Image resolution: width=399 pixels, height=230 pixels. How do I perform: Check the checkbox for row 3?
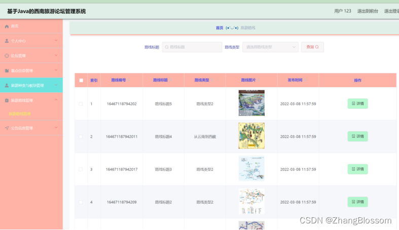[81, 170]
